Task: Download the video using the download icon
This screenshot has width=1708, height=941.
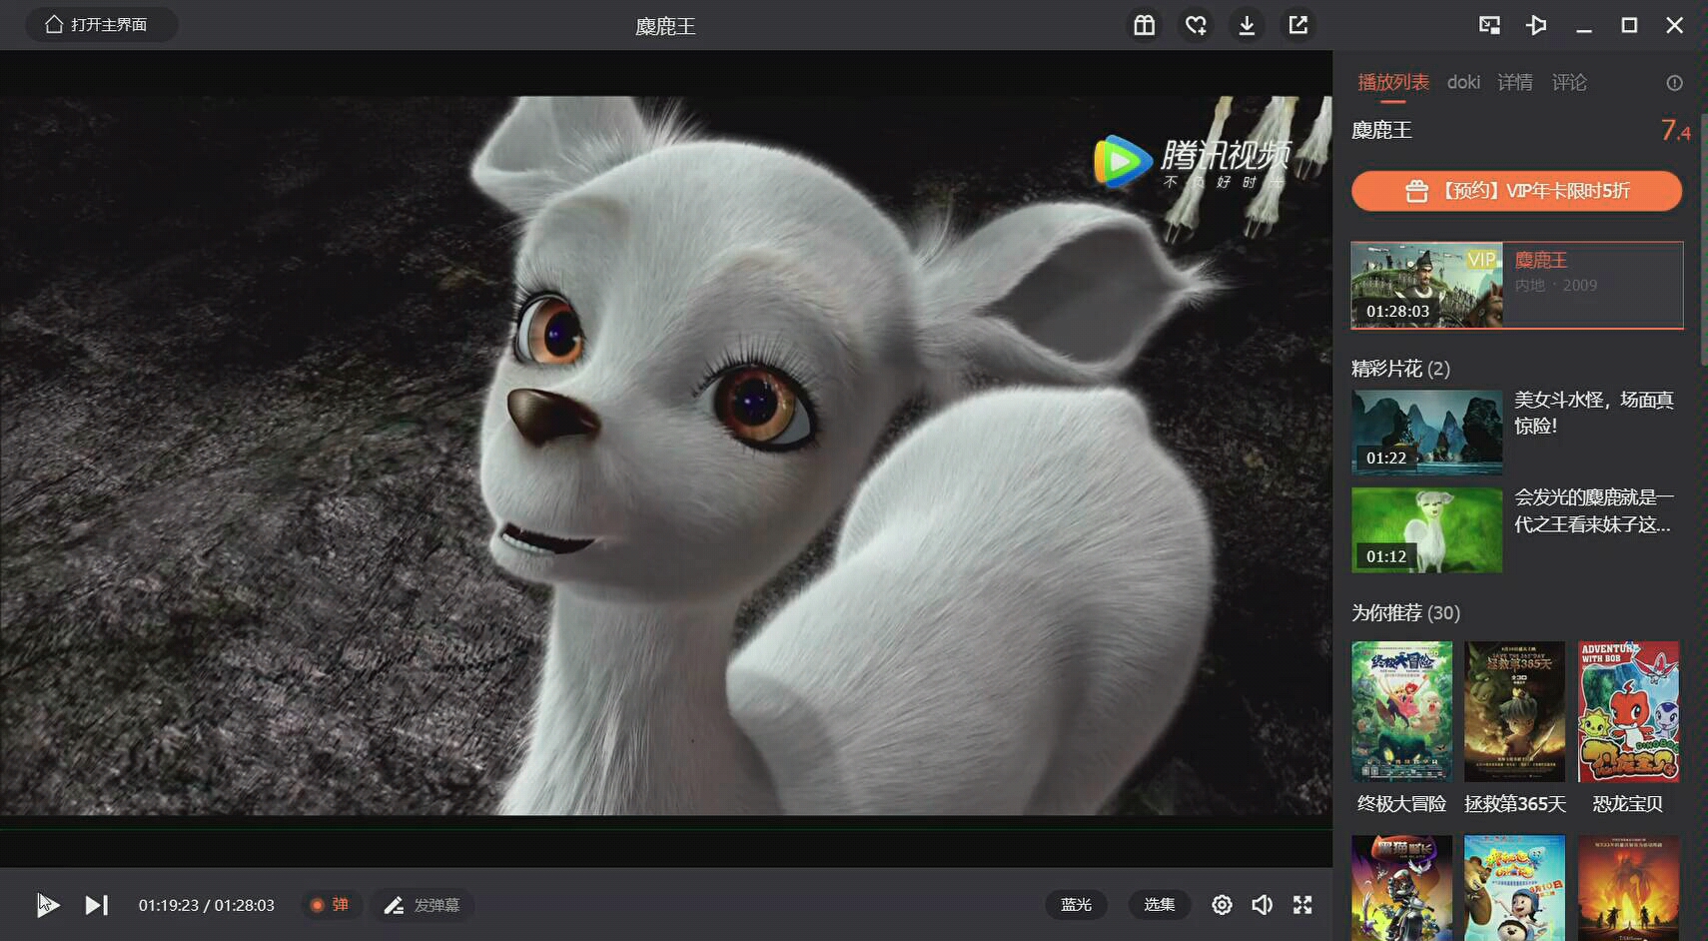Action: (x=1247, y=25)
